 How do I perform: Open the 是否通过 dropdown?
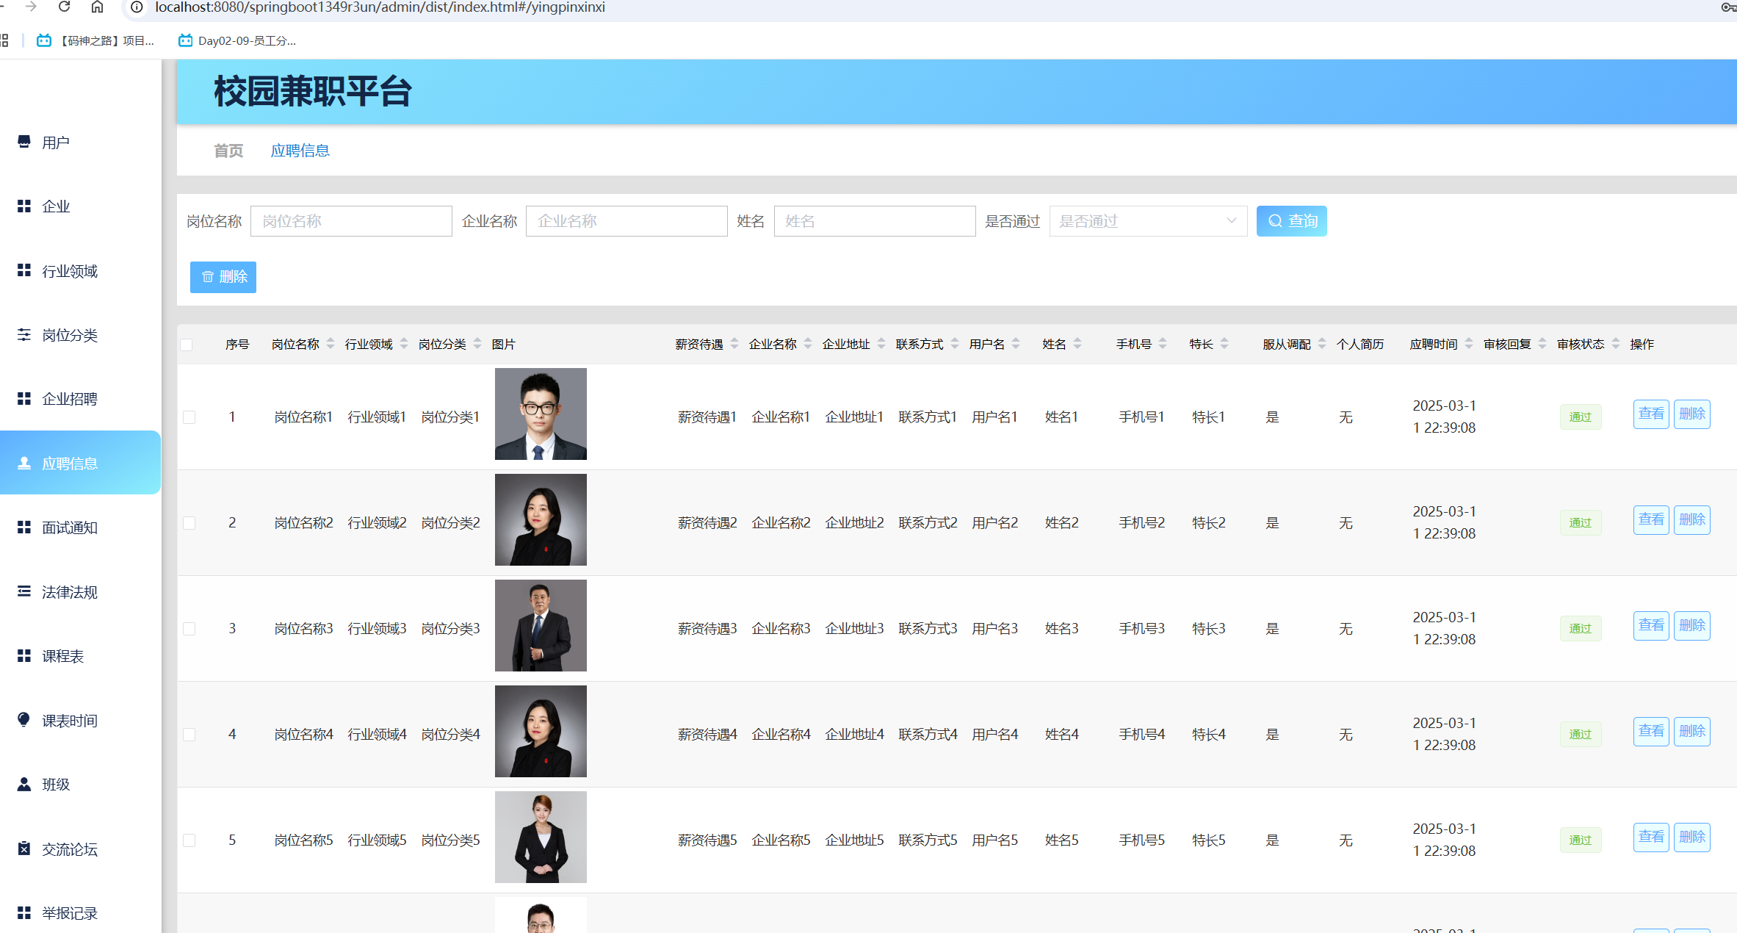click(1147, 221)
